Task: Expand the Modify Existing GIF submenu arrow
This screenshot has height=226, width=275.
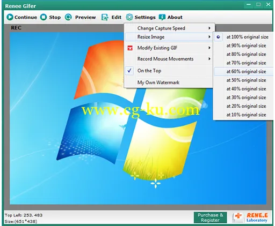Action: pyautogui.click(x=209, y=48)
